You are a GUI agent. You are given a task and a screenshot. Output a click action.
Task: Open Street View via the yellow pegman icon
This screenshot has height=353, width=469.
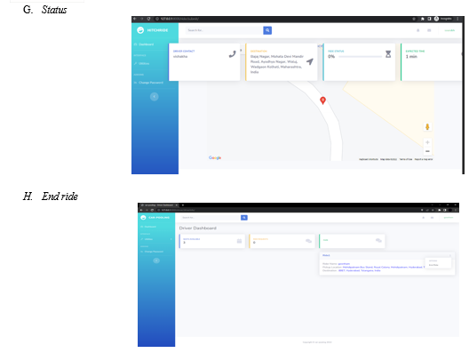[427, 127]
